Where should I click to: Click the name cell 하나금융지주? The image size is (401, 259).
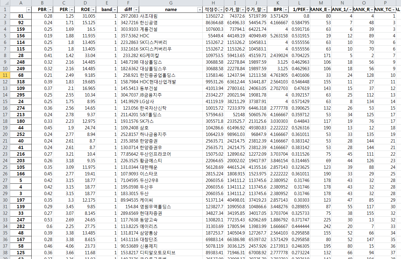point(171,134)
